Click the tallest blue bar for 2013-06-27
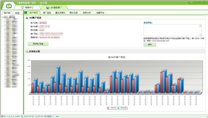This screenshot has width=208, height=118. click(58, 80)
